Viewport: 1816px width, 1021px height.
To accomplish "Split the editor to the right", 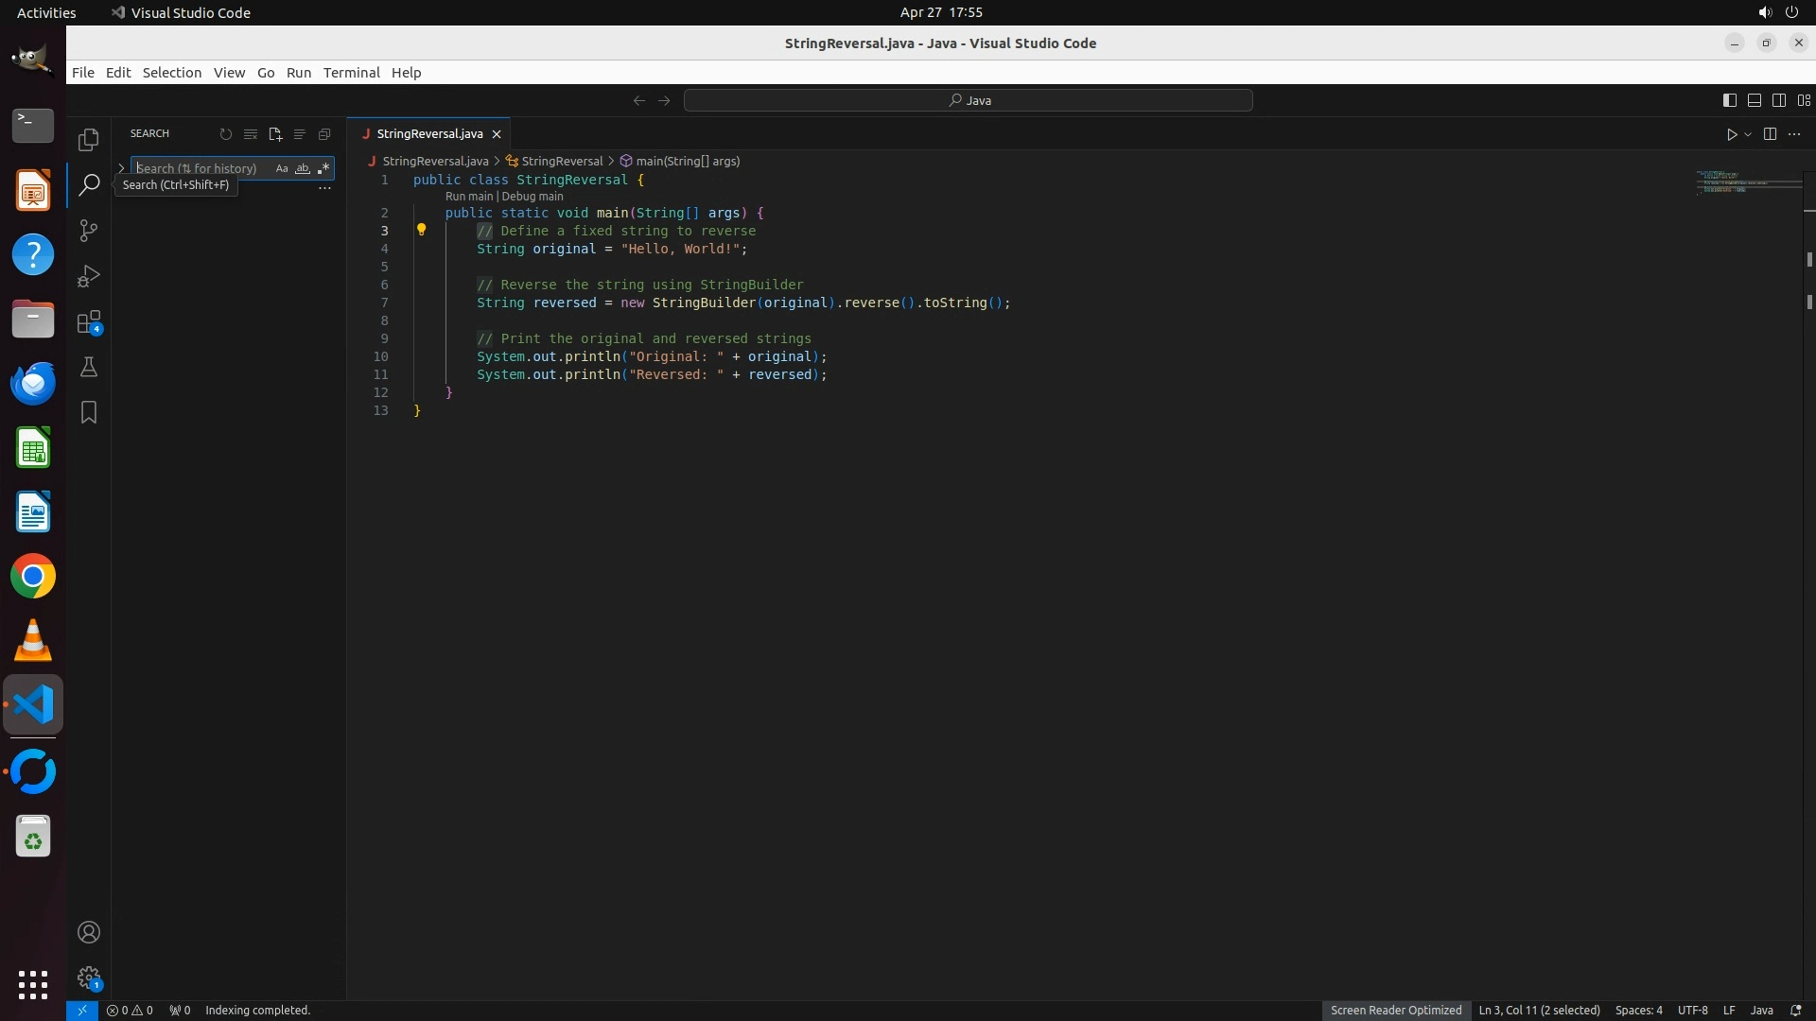I will coord(1770,134).
